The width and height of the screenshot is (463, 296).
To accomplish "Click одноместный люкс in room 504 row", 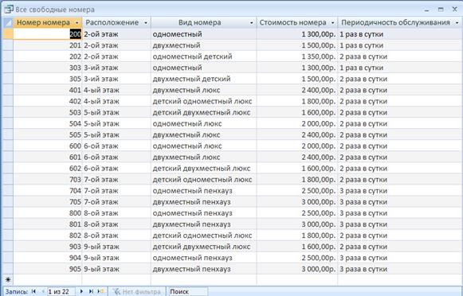I will tap(204, 123).
